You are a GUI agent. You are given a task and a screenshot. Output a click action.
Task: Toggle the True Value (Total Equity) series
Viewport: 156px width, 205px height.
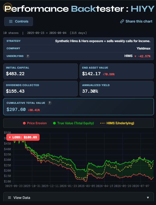point(73,123)
